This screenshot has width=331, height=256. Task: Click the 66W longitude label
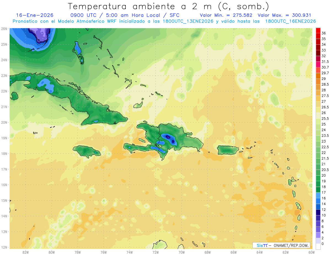234,252
